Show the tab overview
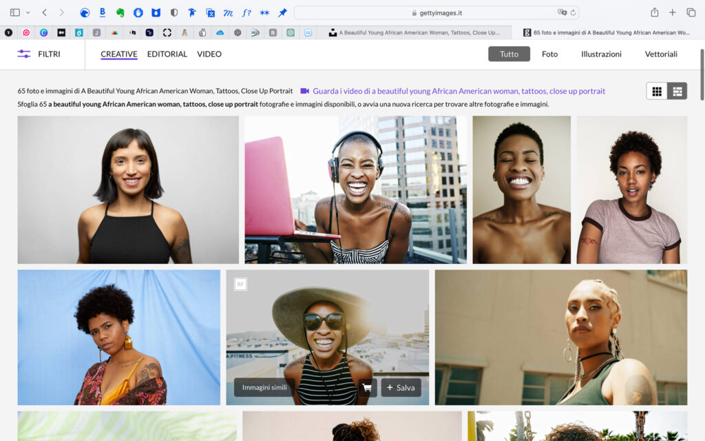705x441 pixels. pyautogui.click(x=691, y=12)
